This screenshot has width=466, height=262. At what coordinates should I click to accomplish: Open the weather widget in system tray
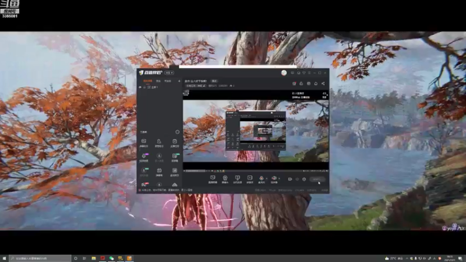tap(394, 259)
